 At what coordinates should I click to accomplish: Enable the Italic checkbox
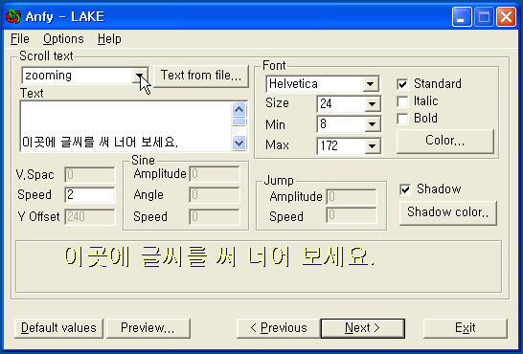[x=402, y=101]
